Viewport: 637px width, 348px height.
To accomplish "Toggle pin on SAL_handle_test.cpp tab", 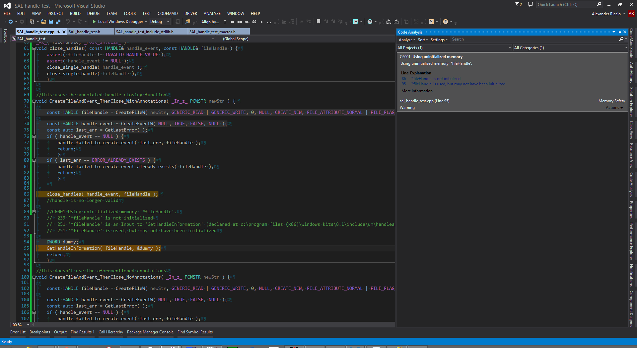I will coord(59,32).
